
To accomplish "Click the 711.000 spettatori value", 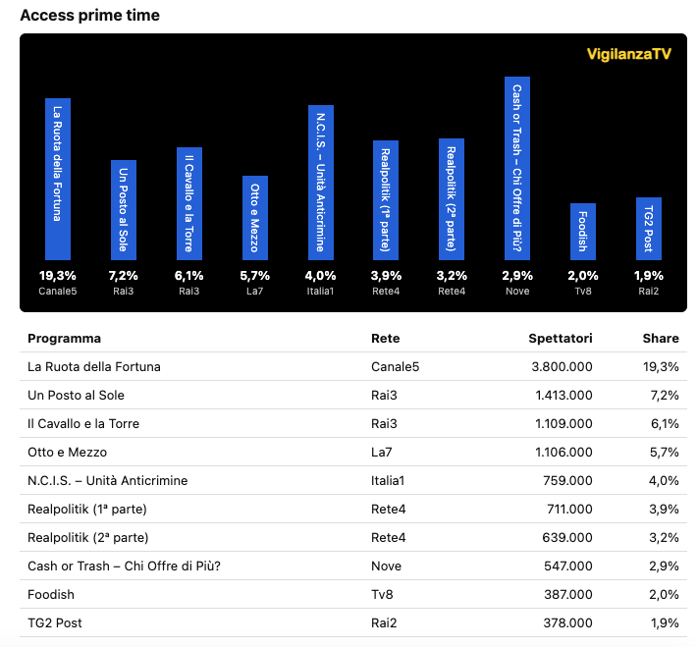I will [x=569, y=510].
